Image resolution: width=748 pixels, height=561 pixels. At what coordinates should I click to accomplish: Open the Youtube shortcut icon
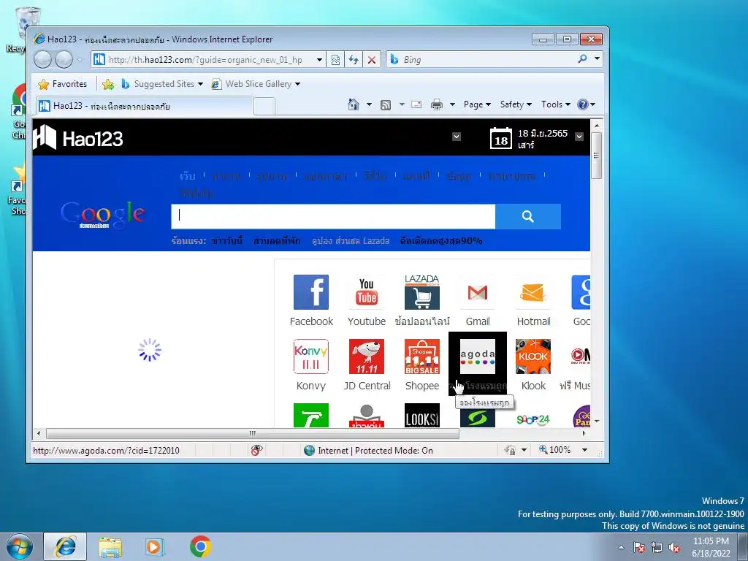[x=367, y=292]
